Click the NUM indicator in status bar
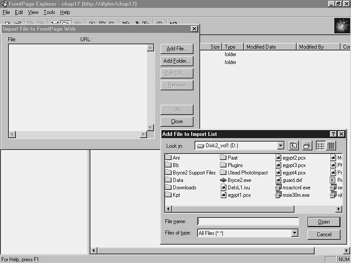The height and width of the screenshot is (263, 351). 344,259
